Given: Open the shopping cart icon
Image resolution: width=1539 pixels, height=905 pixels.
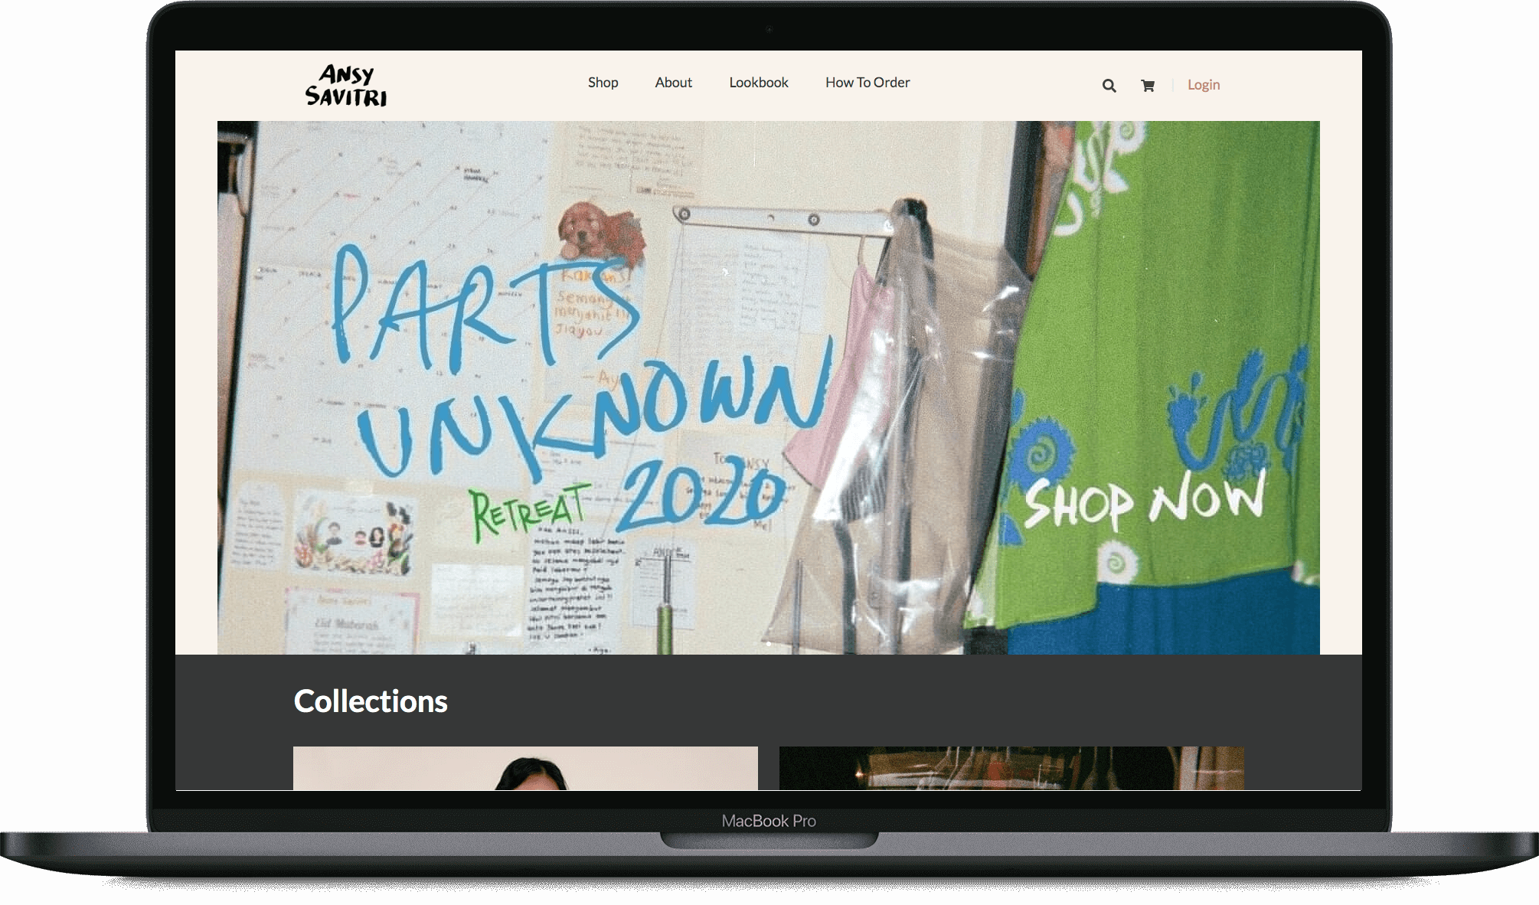Looking at the screenshot, I should (1147, 86).
